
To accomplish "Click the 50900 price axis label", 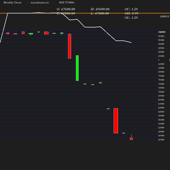I will tap(161, 132).
